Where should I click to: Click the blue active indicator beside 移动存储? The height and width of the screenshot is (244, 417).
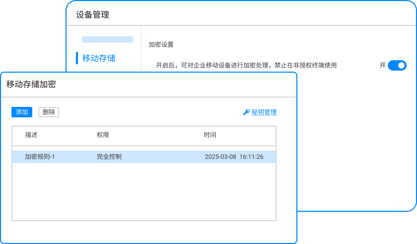point(77,58)
